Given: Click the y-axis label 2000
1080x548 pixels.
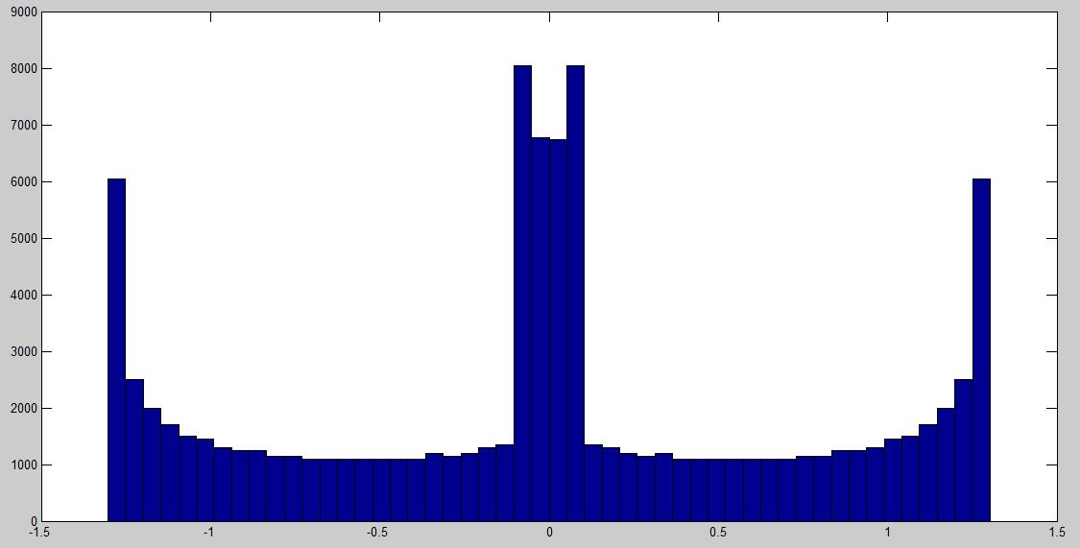Looking at the screenshot, I should coord(24,408).
